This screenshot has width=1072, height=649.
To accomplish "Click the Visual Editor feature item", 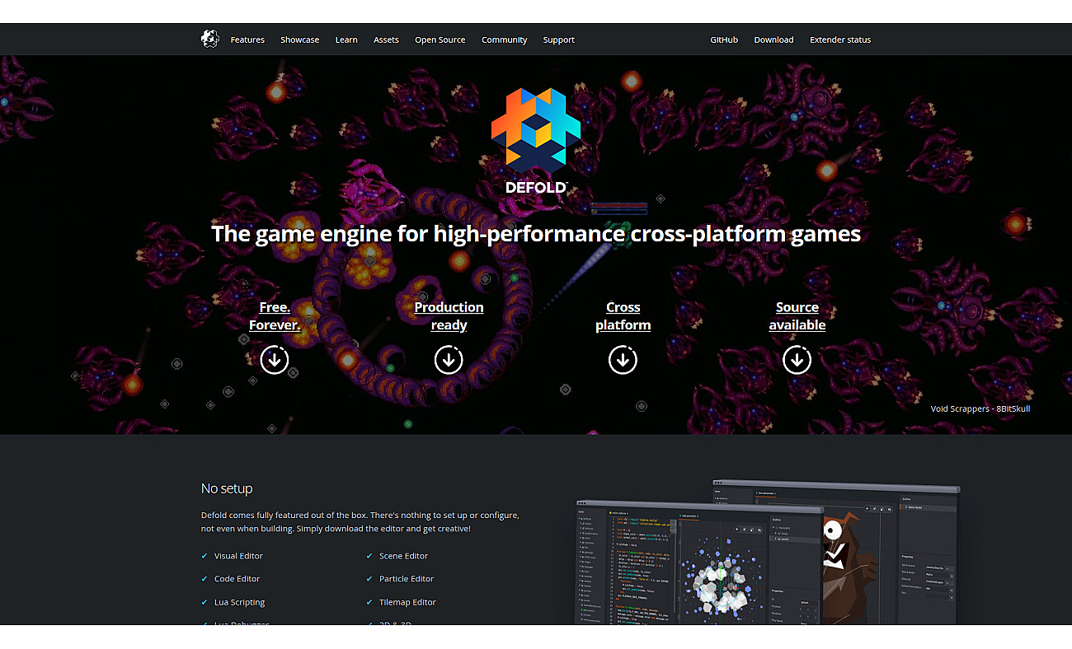I will pos(238,556).
